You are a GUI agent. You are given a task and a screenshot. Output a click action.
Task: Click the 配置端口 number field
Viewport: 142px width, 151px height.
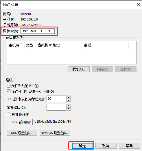point(56,107)
